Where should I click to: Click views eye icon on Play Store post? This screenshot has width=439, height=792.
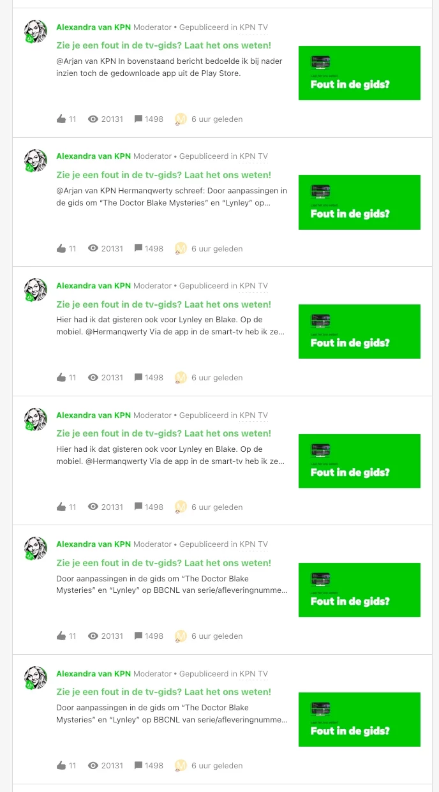[x=93, y=119]
